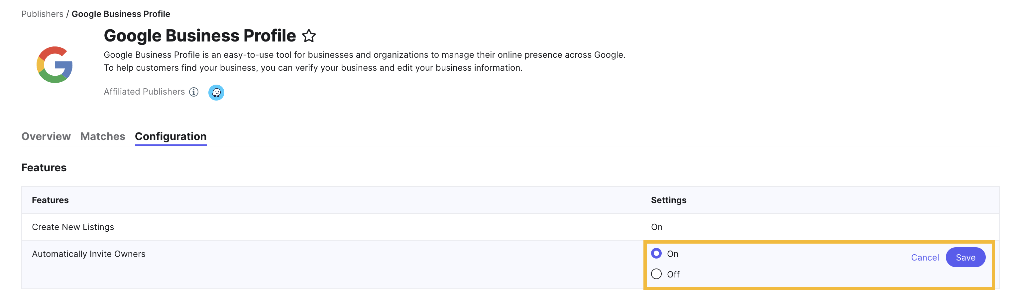Select the On radio button

[x=656, y=254]
